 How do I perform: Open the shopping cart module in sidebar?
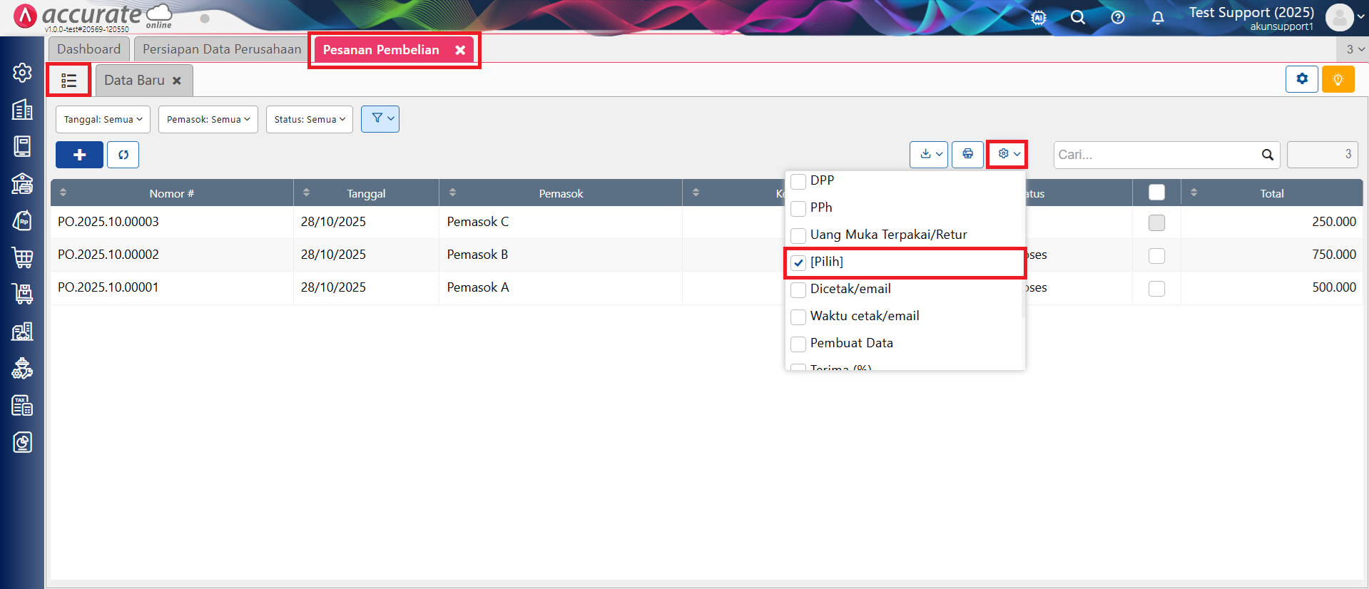click(x=22, y=257)
